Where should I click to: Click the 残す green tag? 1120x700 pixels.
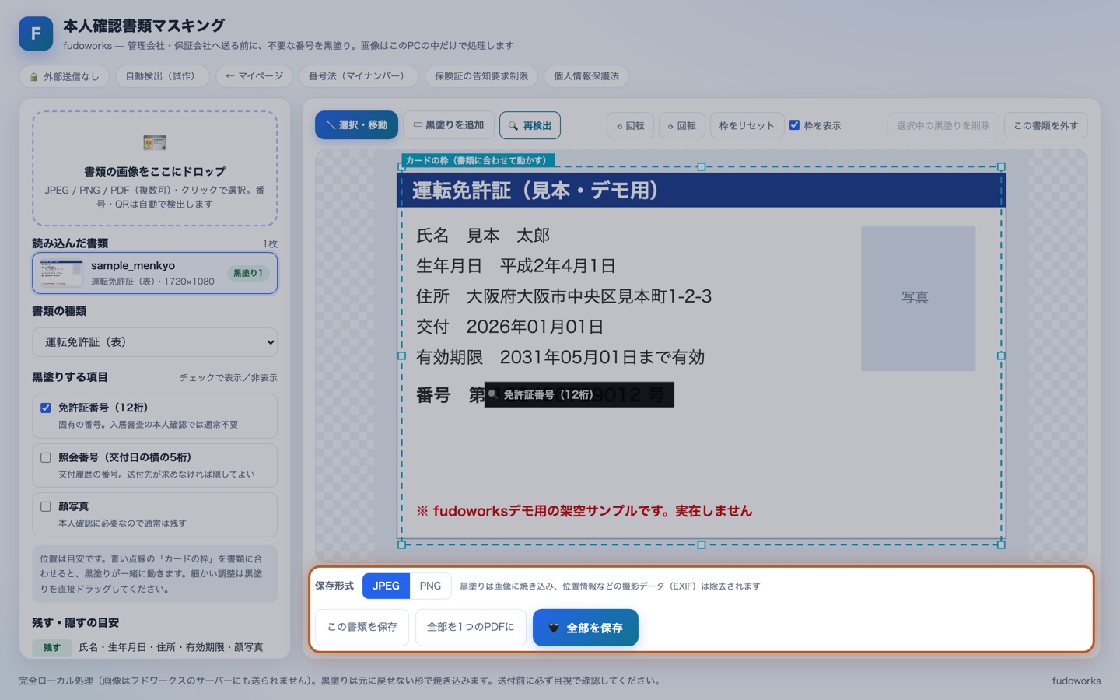(x=52, y=647)
